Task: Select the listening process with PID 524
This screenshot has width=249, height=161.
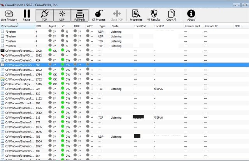Action: point(124,89)
